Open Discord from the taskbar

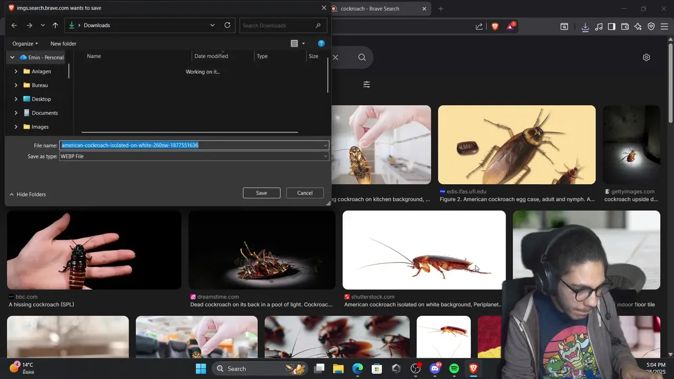[x=435, y=368]
